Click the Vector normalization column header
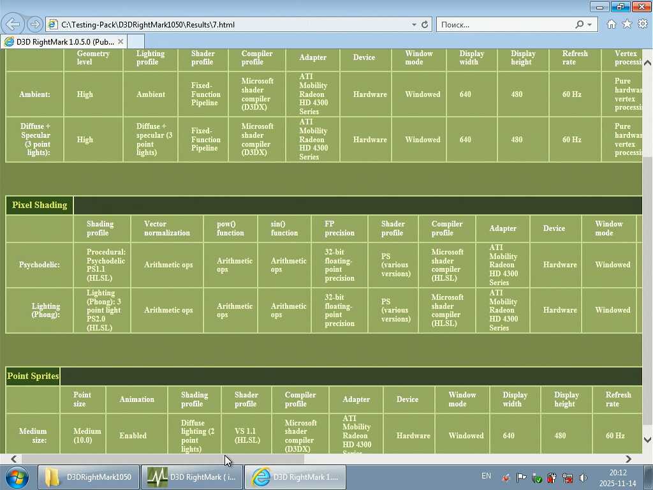The width and height of the screenshot is (653, 490). tap(166, 228)
